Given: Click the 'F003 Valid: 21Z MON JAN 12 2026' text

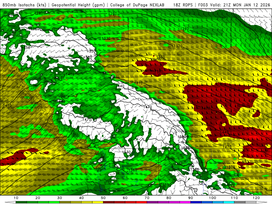Looking at the screenshot, I should pyautogui.click(x=234, y=5).
